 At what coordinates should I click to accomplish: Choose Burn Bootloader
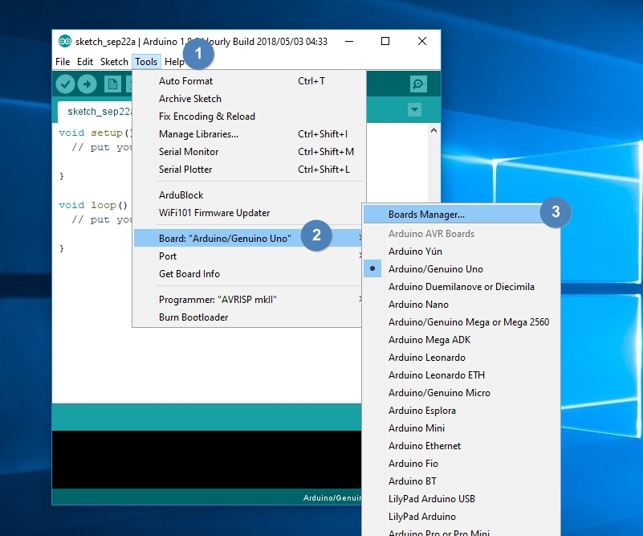click(248, 317)
